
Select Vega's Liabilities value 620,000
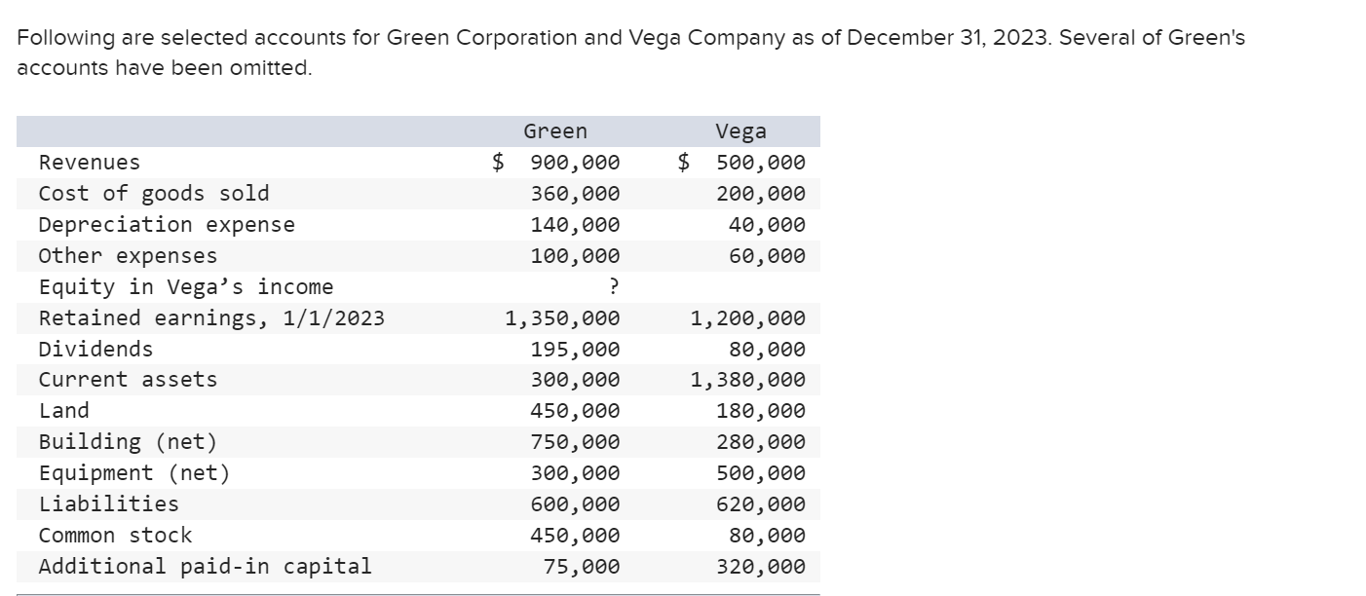pyautogui.click(x=761, y=504)
